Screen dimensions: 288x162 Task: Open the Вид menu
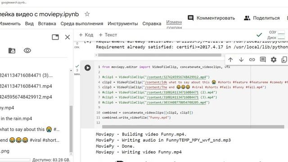tap(29, 24)
